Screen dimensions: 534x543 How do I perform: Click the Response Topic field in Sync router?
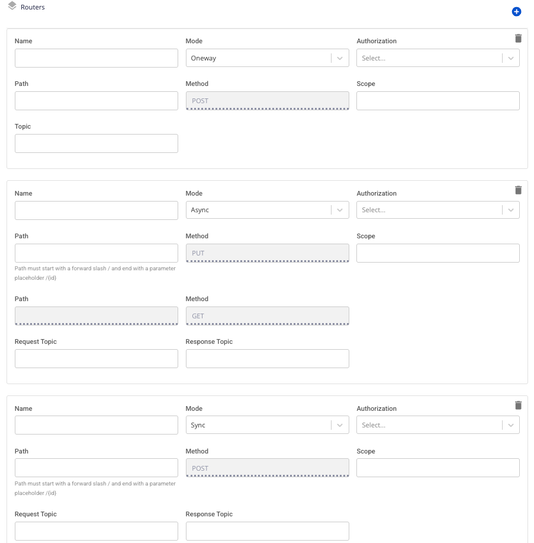[x=267, y=531]
